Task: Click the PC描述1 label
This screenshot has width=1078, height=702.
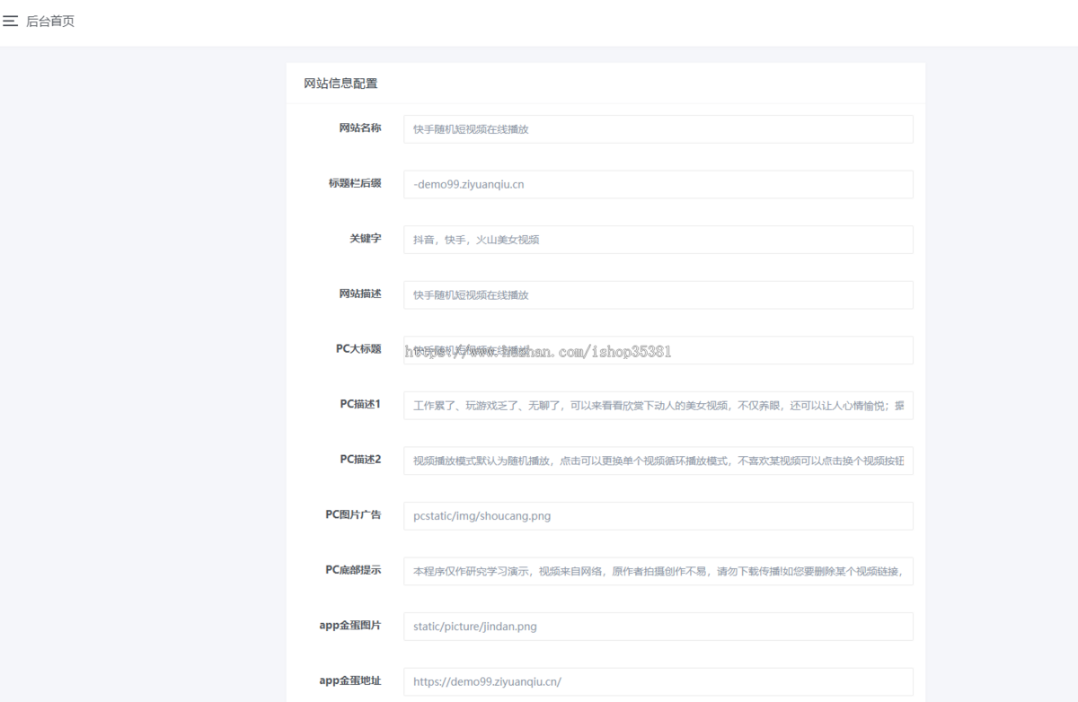Action: click(360, 404)
